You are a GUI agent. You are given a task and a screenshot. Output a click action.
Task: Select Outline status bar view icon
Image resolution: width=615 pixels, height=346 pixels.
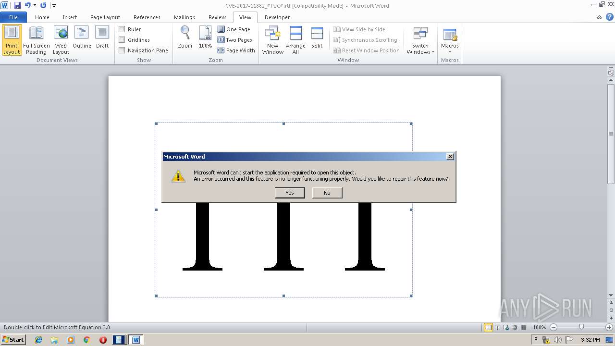click(x=515, y=327)
